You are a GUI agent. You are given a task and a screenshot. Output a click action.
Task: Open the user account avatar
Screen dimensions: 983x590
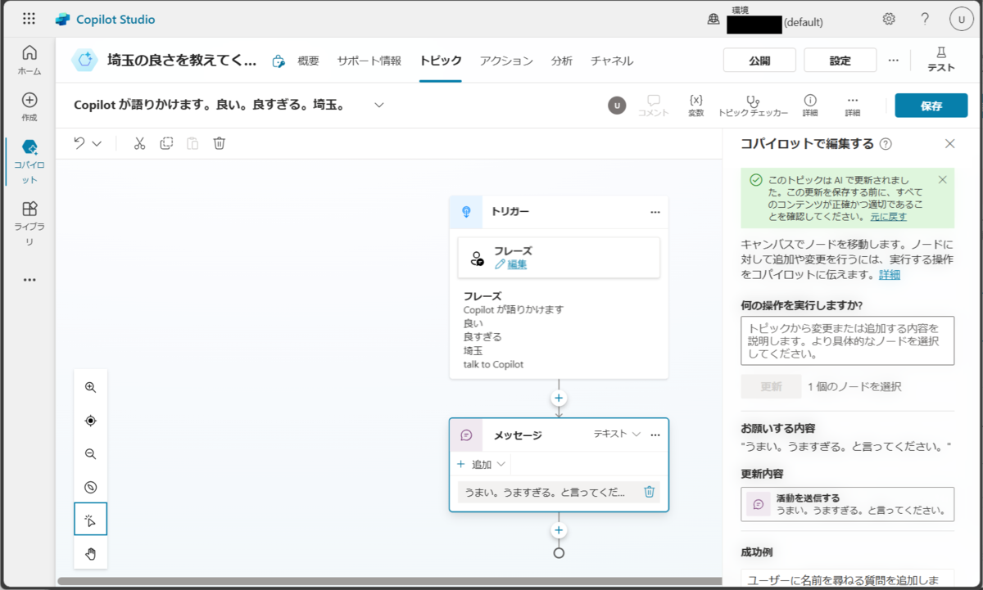(961, 19)
